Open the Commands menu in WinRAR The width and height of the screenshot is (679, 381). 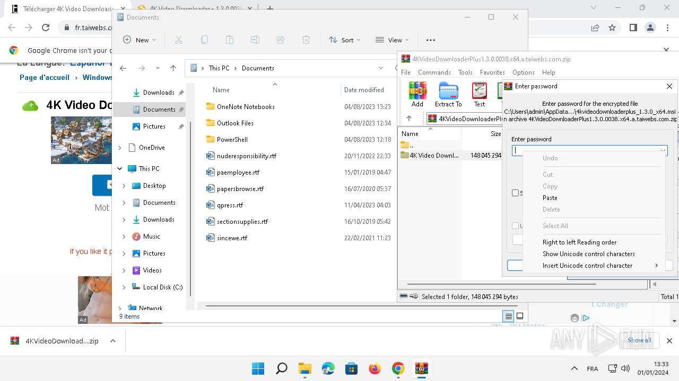click(x=434, y=72)
